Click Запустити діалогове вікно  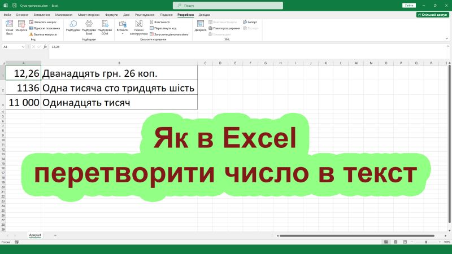(x=169, y=34)
